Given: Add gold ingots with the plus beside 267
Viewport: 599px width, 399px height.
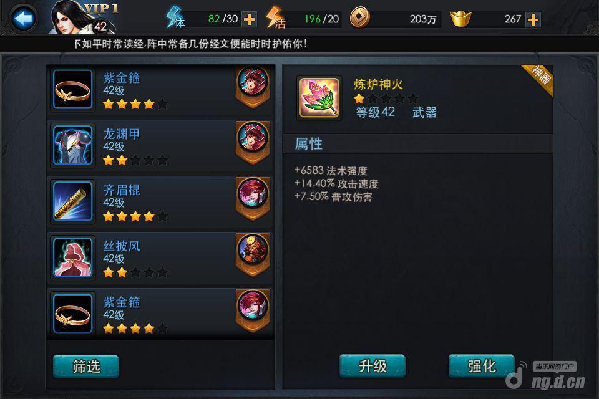Looking at the screenshot, I should 533,19.
